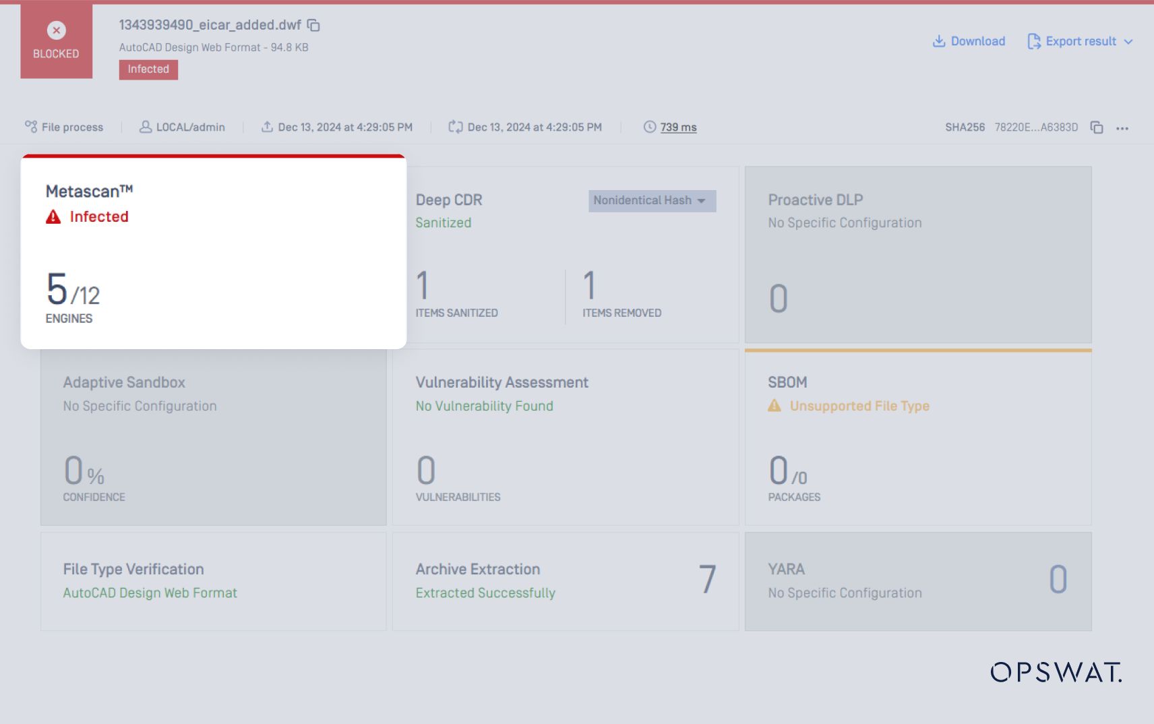Click the upload timestamp icon
Image resolution: width=1154 pixels, height=724 pixels.
tap(267, 127)
